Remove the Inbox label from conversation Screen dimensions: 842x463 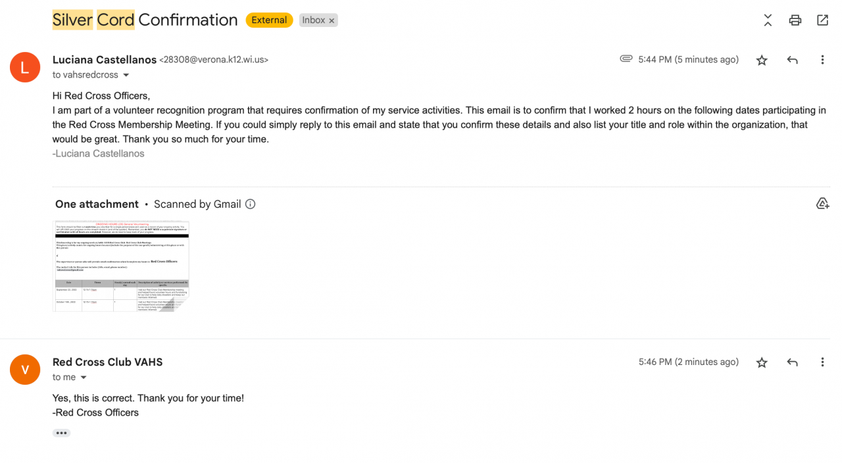[x=332, y=21]
